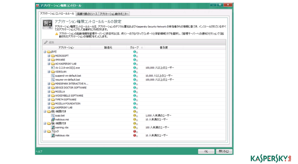Click ブロック group folder icon

49,131
